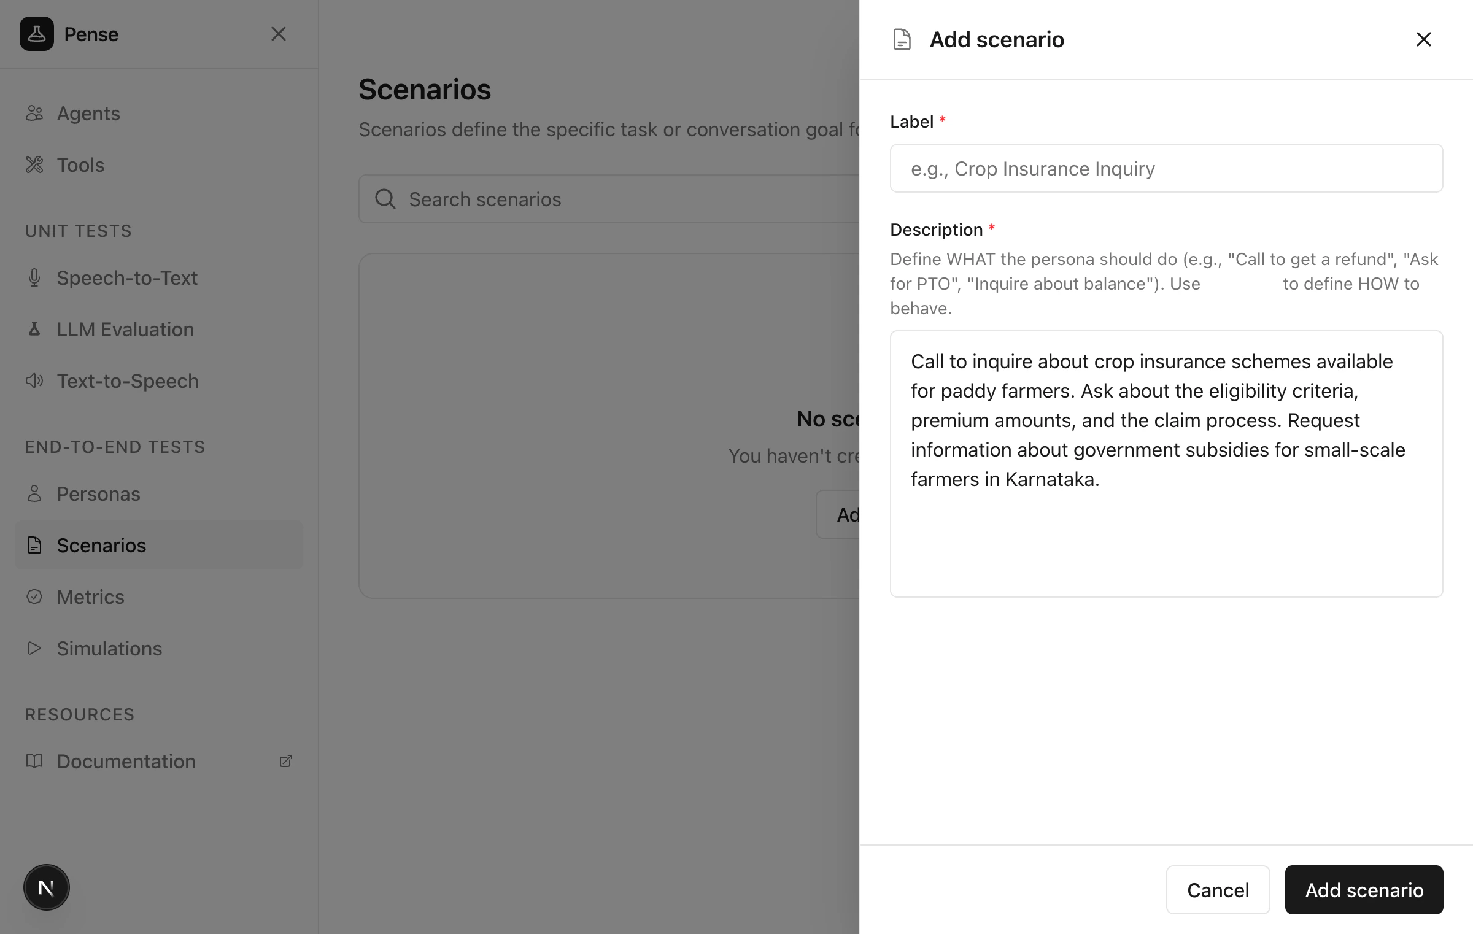Collapse the sidebar with the X
The width and height of the screenshot is (1473, 934).
click(x=280, y=34)
